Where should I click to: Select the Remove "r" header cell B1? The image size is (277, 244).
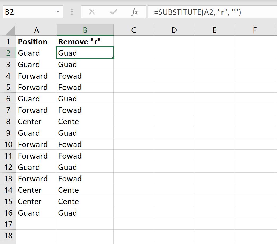click(85, 41)
